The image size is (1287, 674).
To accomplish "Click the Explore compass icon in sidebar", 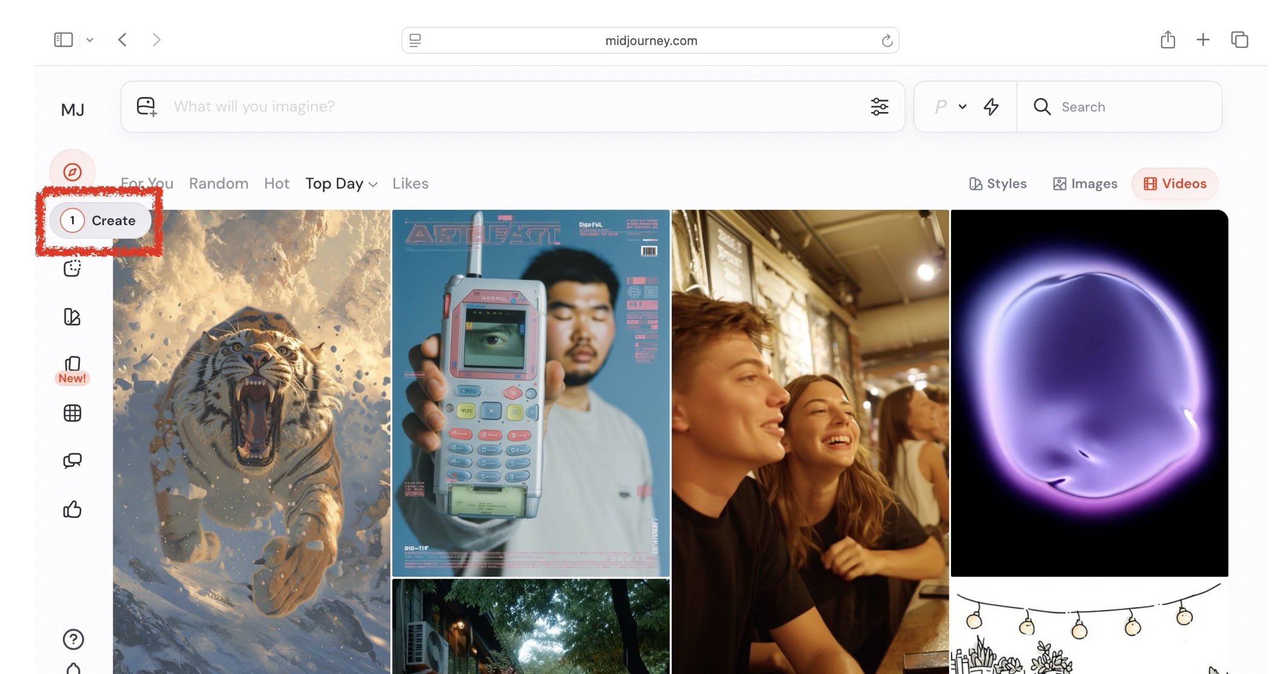I will [x=72, y=172].
